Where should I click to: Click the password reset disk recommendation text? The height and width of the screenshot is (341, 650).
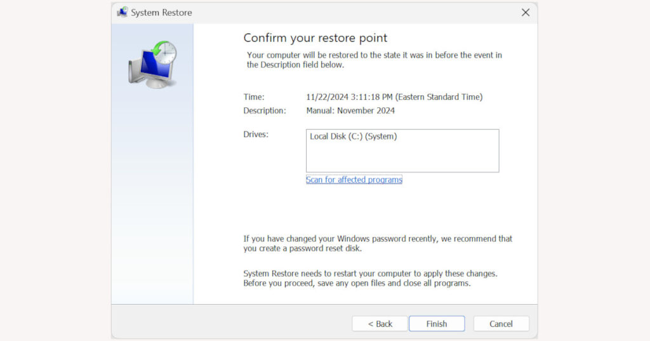[x=378, y=243]
